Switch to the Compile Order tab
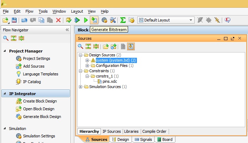248x143 pixels. tap(154, 131)
